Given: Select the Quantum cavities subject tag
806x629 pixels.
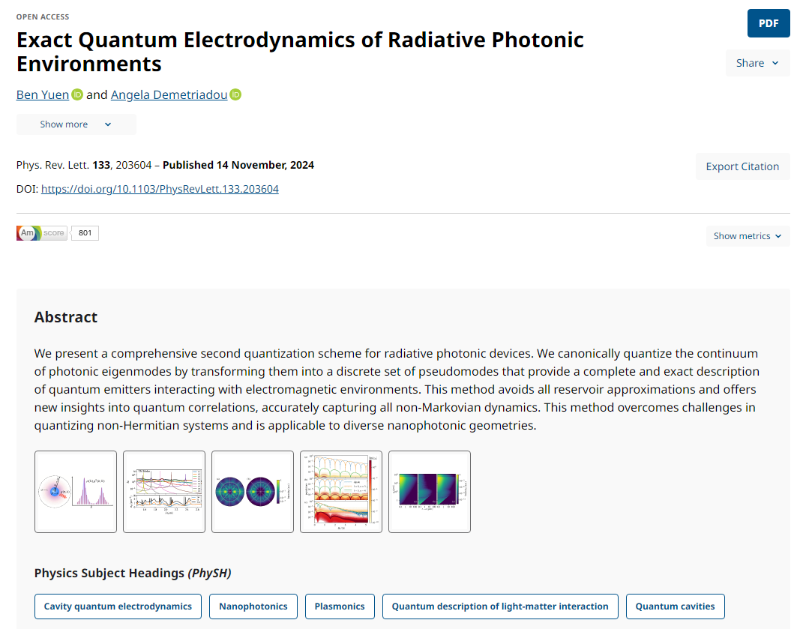Looking at the screenshot, I should click(x=675, y=607).
